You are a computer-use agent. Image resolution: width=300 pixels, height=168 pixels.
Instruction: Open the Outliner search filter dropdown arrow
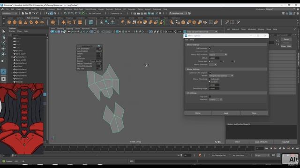coord(46,35)
